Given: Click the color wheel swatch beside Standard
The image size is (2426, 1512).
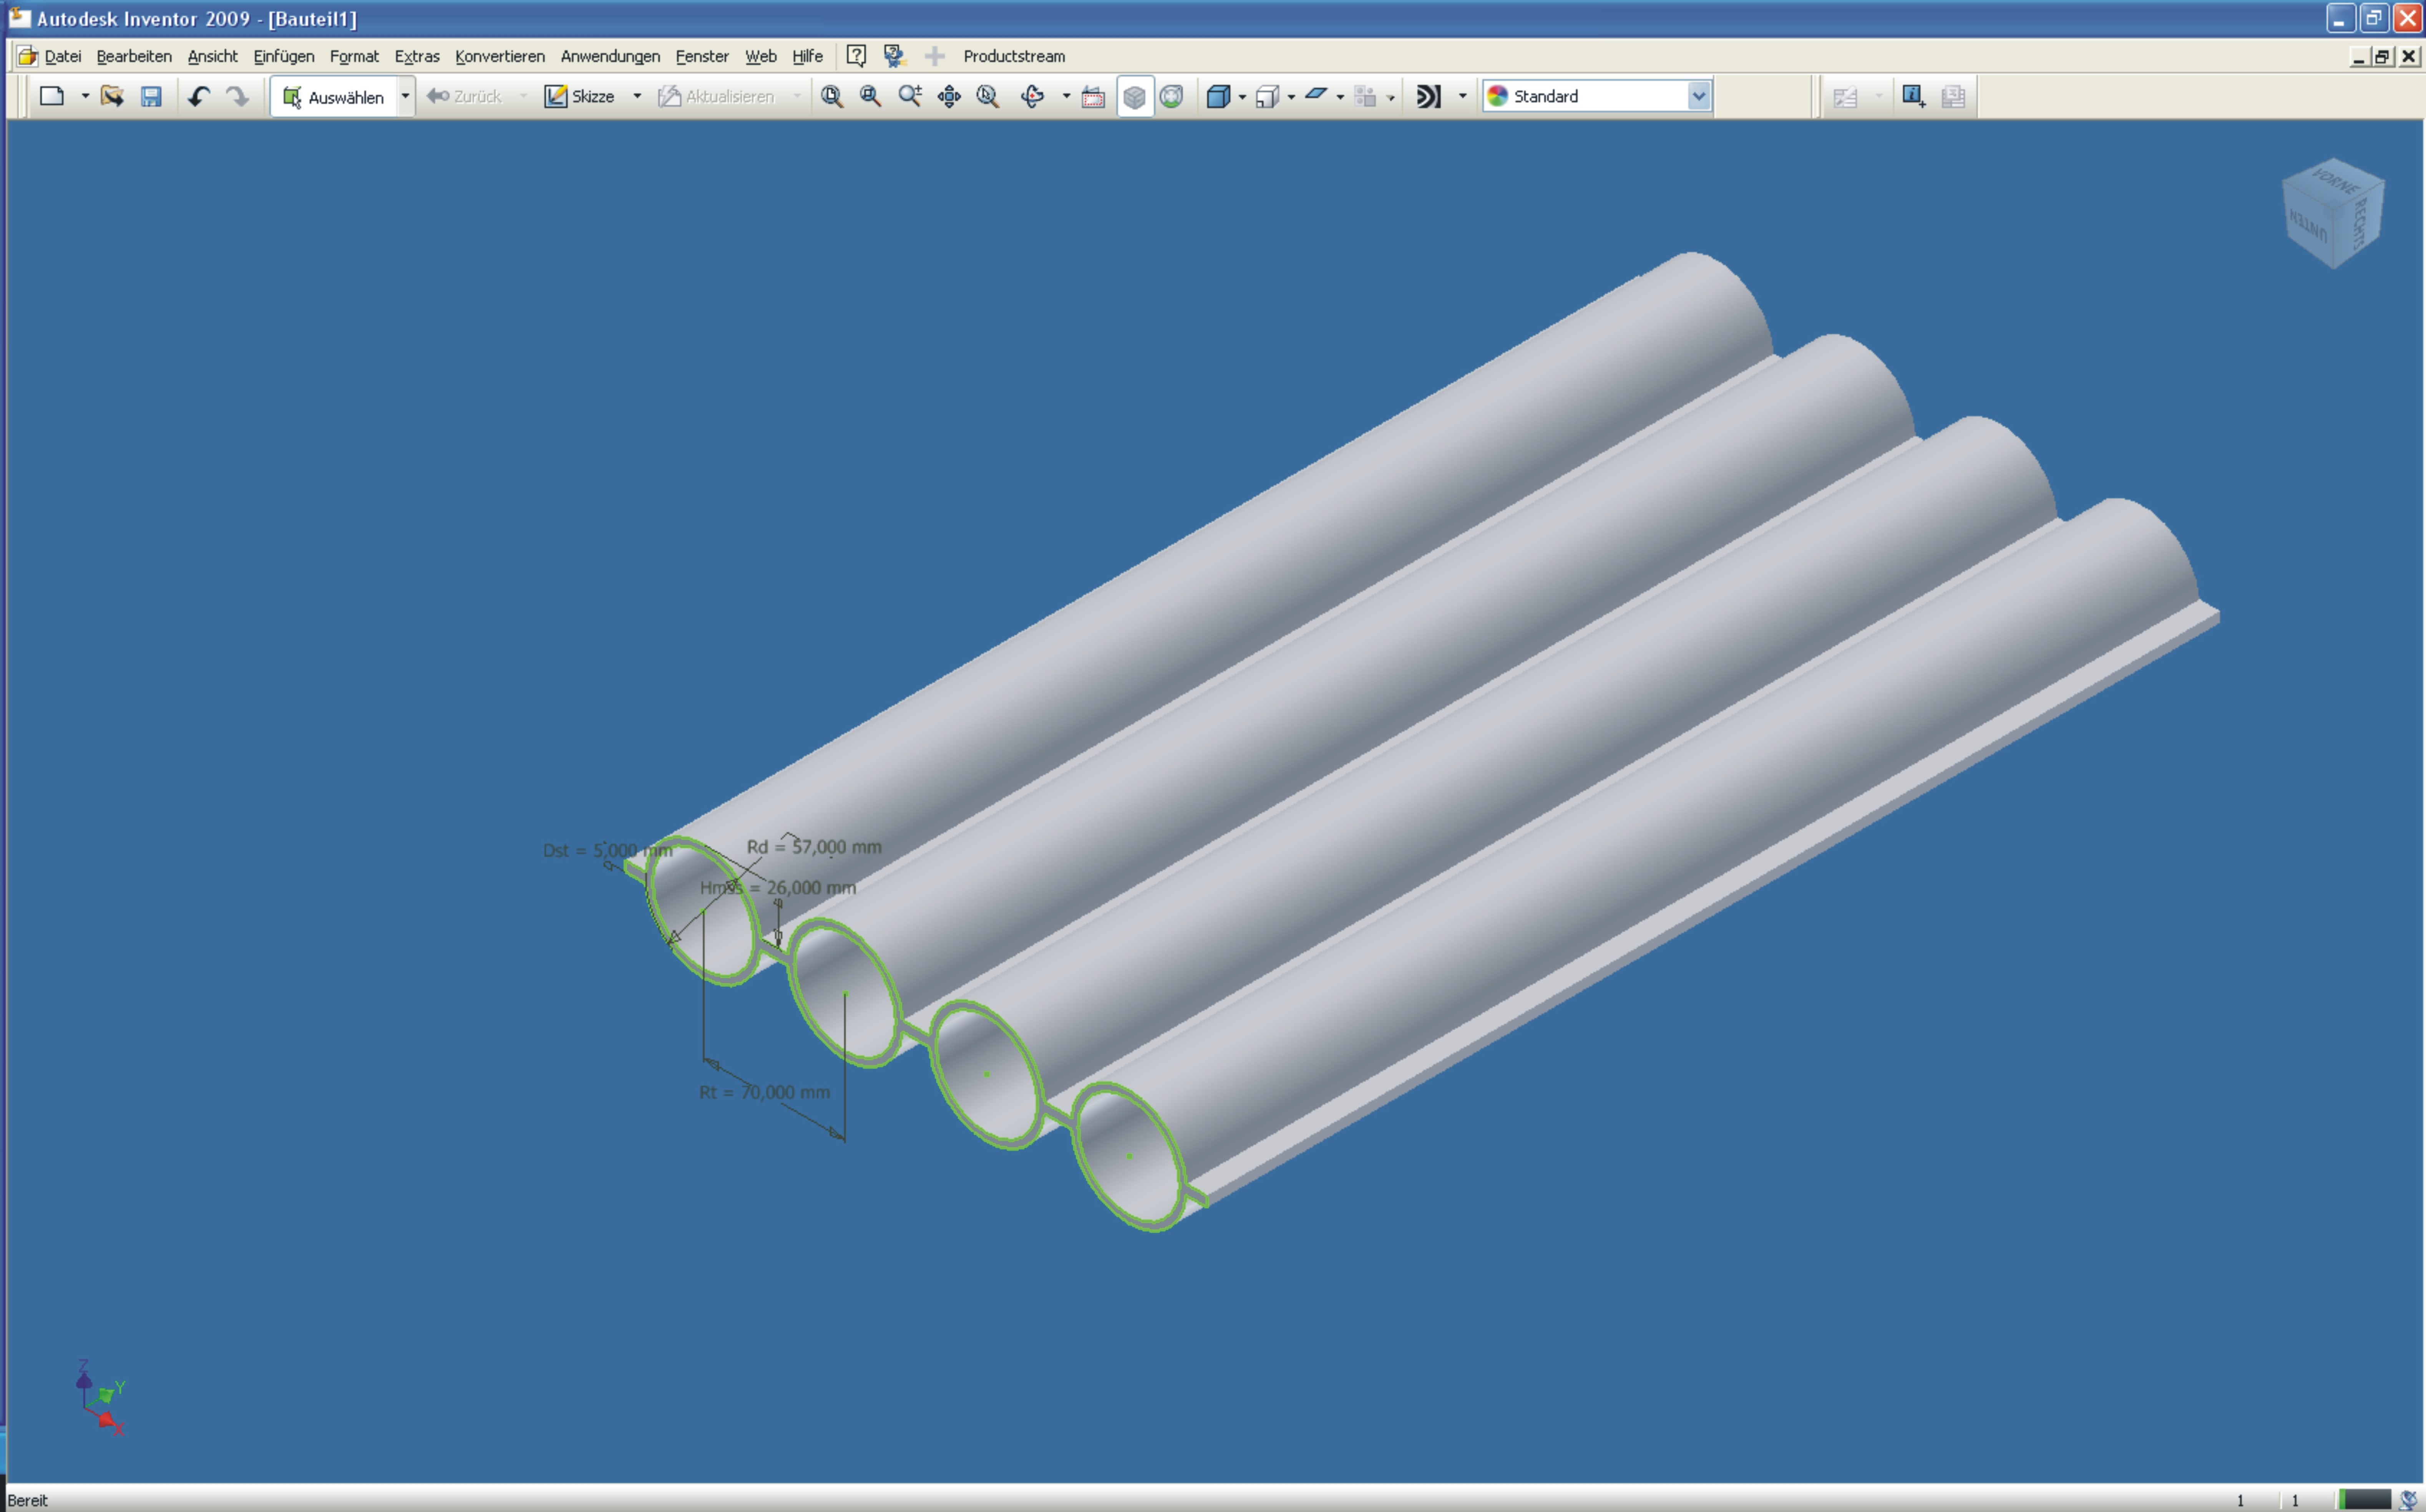Looking at the screenshot, I should point(1498,96).
